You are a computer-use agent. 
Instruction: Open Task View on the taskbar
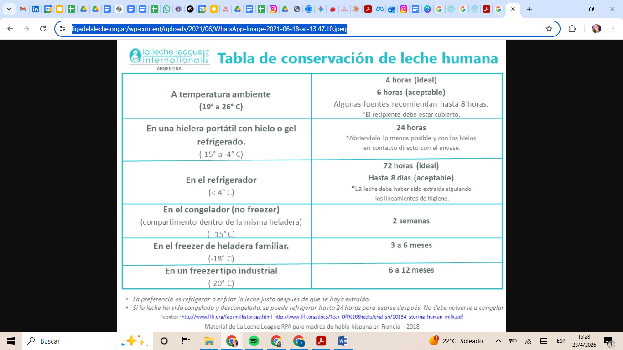pyautogui.click(x=186, y=341)
